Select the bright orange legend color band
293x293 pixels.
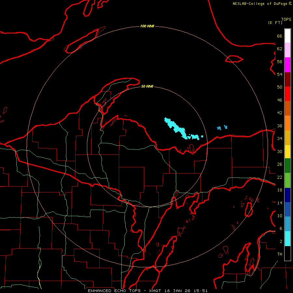tap(287, 123)
